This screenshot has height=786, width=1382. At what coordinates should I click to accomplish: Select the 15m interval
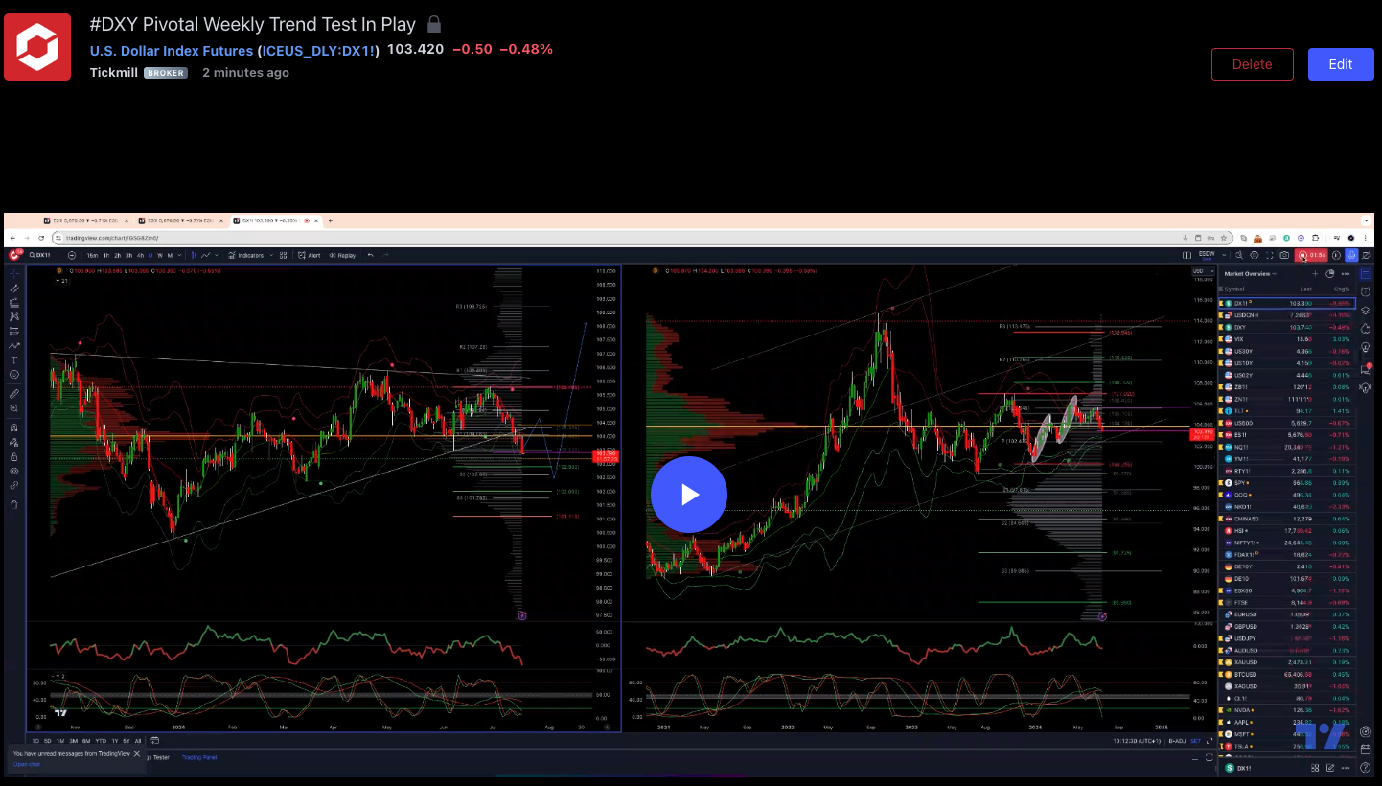[x=92, y=255]
